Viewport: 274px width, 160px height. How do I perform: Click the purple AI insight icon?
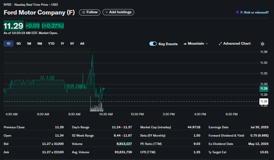pos(237,12)
